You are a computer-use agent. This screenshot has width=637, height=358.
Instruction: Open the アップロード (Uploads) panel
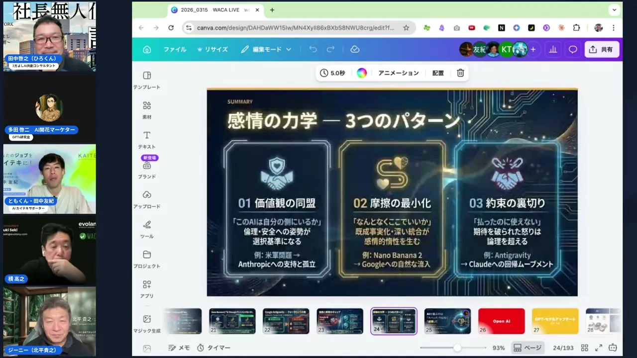(x=147, y=199)
